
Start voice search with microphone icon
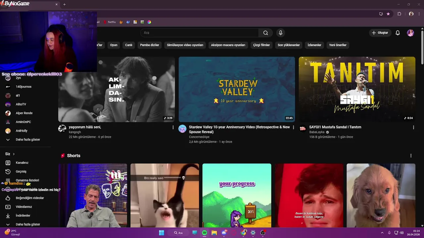[281, 33]
